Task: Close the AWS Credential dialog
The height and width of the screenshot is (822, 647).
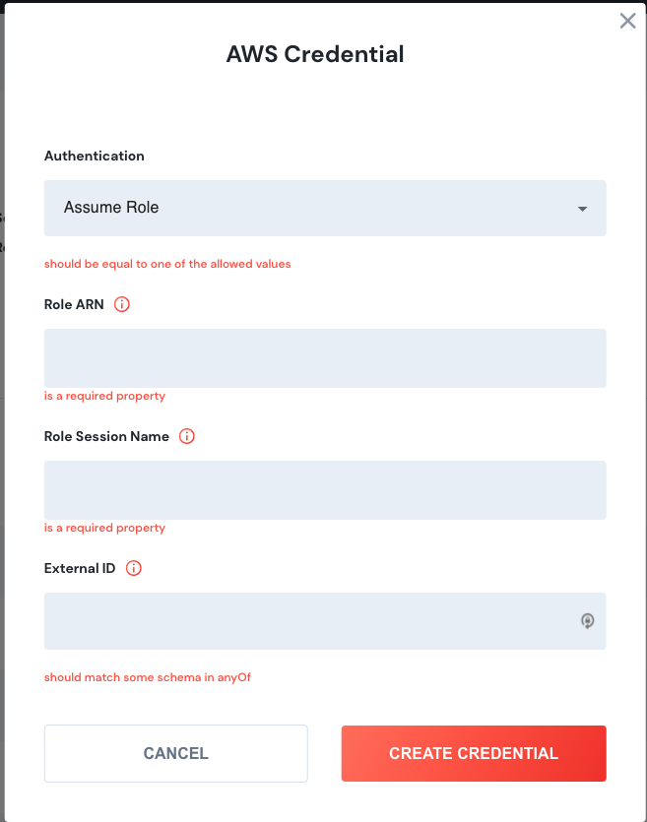Action: point(627,21)
